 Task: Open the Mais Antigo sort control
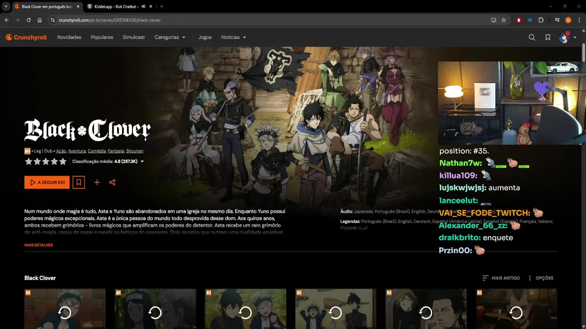(501, 278)
